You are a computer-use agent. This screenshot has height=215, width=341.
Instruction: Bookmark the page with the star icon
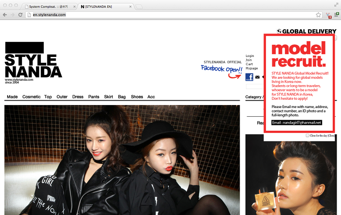coord(319,15)
